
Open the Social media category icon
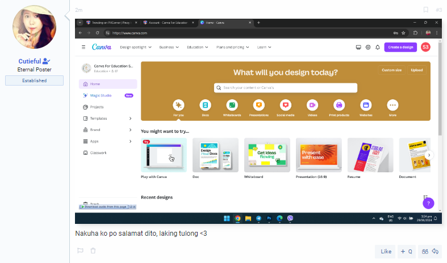pyautogui.click(x=285, y=105)
